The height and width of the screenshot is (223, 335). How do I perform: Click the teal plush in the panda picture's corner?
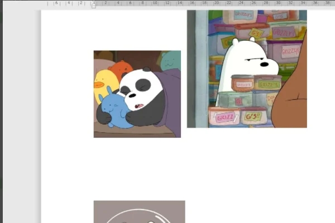point(171,60)
